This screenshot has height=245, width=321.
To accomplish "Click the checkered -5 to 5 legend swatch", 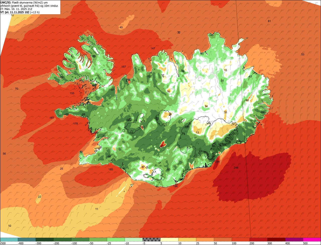I will coord(151,239).
